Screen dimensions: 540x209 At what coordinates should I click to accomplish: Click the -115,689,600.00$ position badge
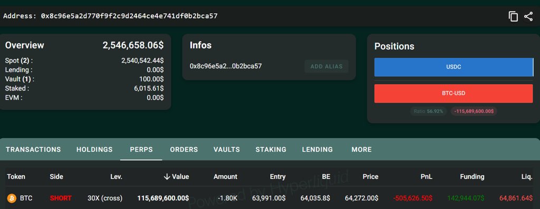[474, 112]
